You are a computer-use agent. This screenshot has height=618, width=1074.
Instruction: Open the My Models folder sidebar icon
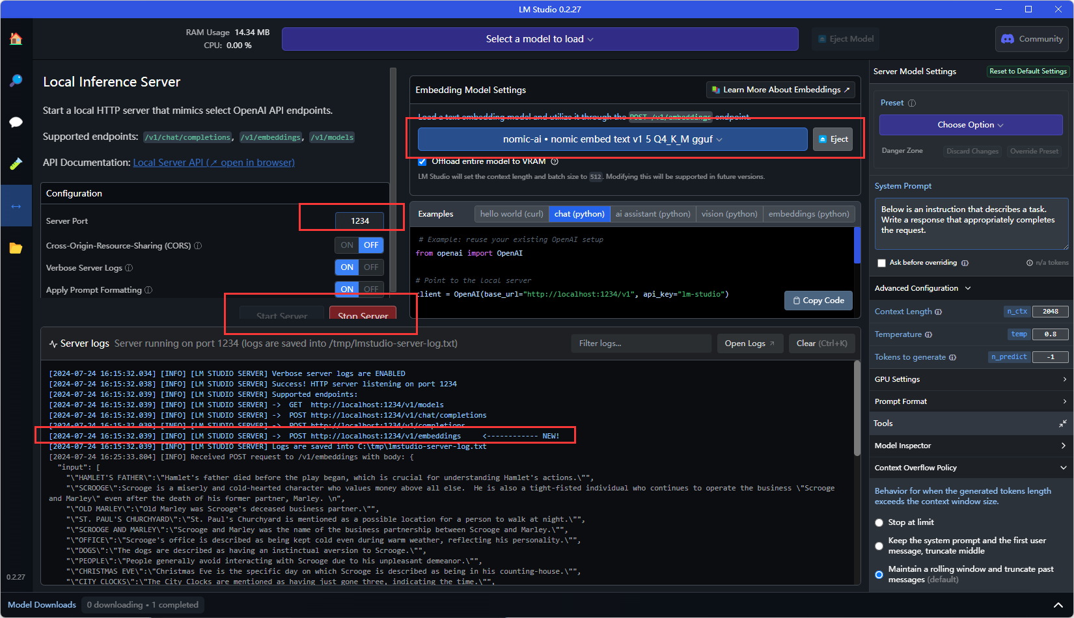tap(16, 248)
